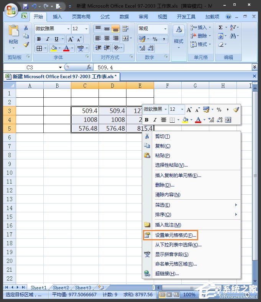This screenshot has height=302, width=261.
Task: Click the ribbon Copy icon
Action: (x=26, y=36)
